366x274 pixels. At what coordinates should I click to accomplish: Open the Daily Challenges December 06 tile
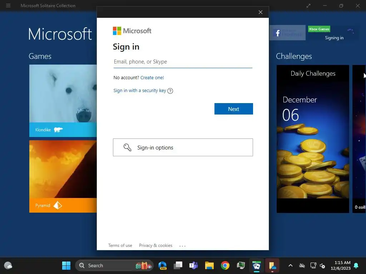pyautogui.click(x=313, y=139)
